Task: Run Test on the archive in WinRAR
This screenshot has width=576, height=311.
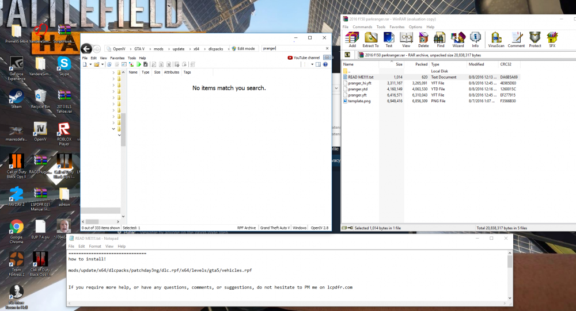Action: click(x=389, y=40)
